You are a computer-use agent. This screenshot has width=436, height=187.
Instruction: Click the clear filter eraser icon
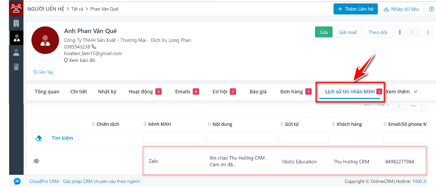tap(38, 138)
